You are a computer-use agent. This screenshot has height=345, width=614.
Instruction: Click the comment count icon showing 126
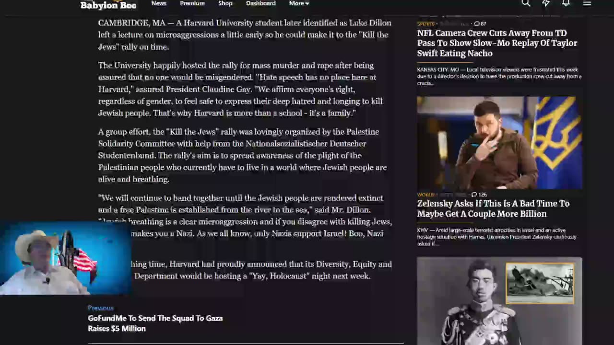[x=479, y=195]
